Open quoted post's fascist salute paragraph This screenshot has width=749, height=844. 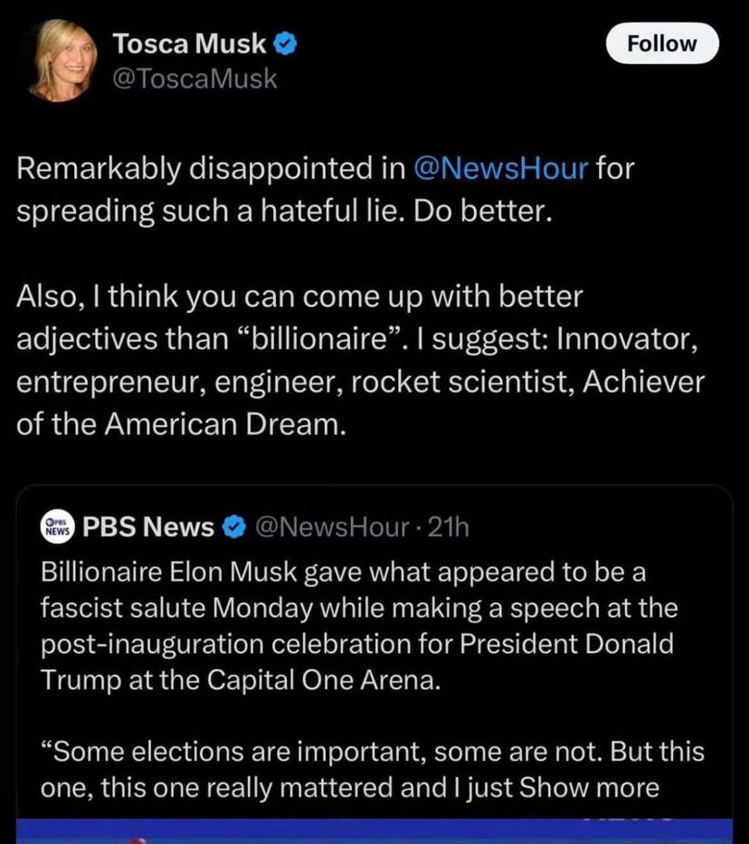357,625
